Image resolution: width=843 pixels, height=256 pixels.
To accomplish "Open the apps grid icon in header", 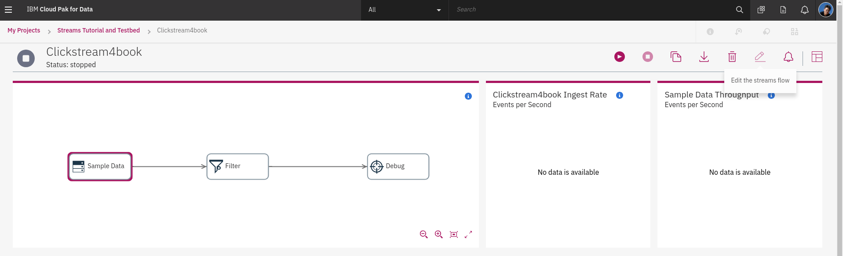I will click(x=761, y=10).
